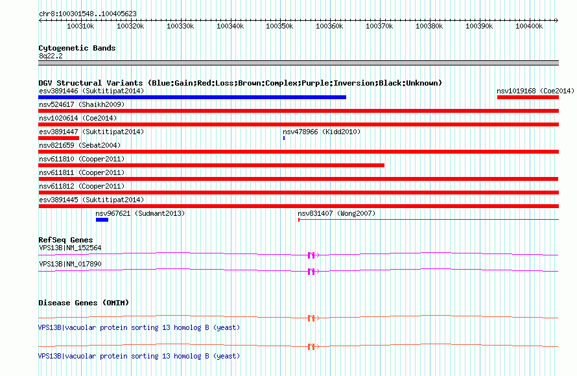Image resolution: width=577 pixels, height=376 pixels.
Task: Select the nsv821659 red loss bar
Action: point(298,152)
